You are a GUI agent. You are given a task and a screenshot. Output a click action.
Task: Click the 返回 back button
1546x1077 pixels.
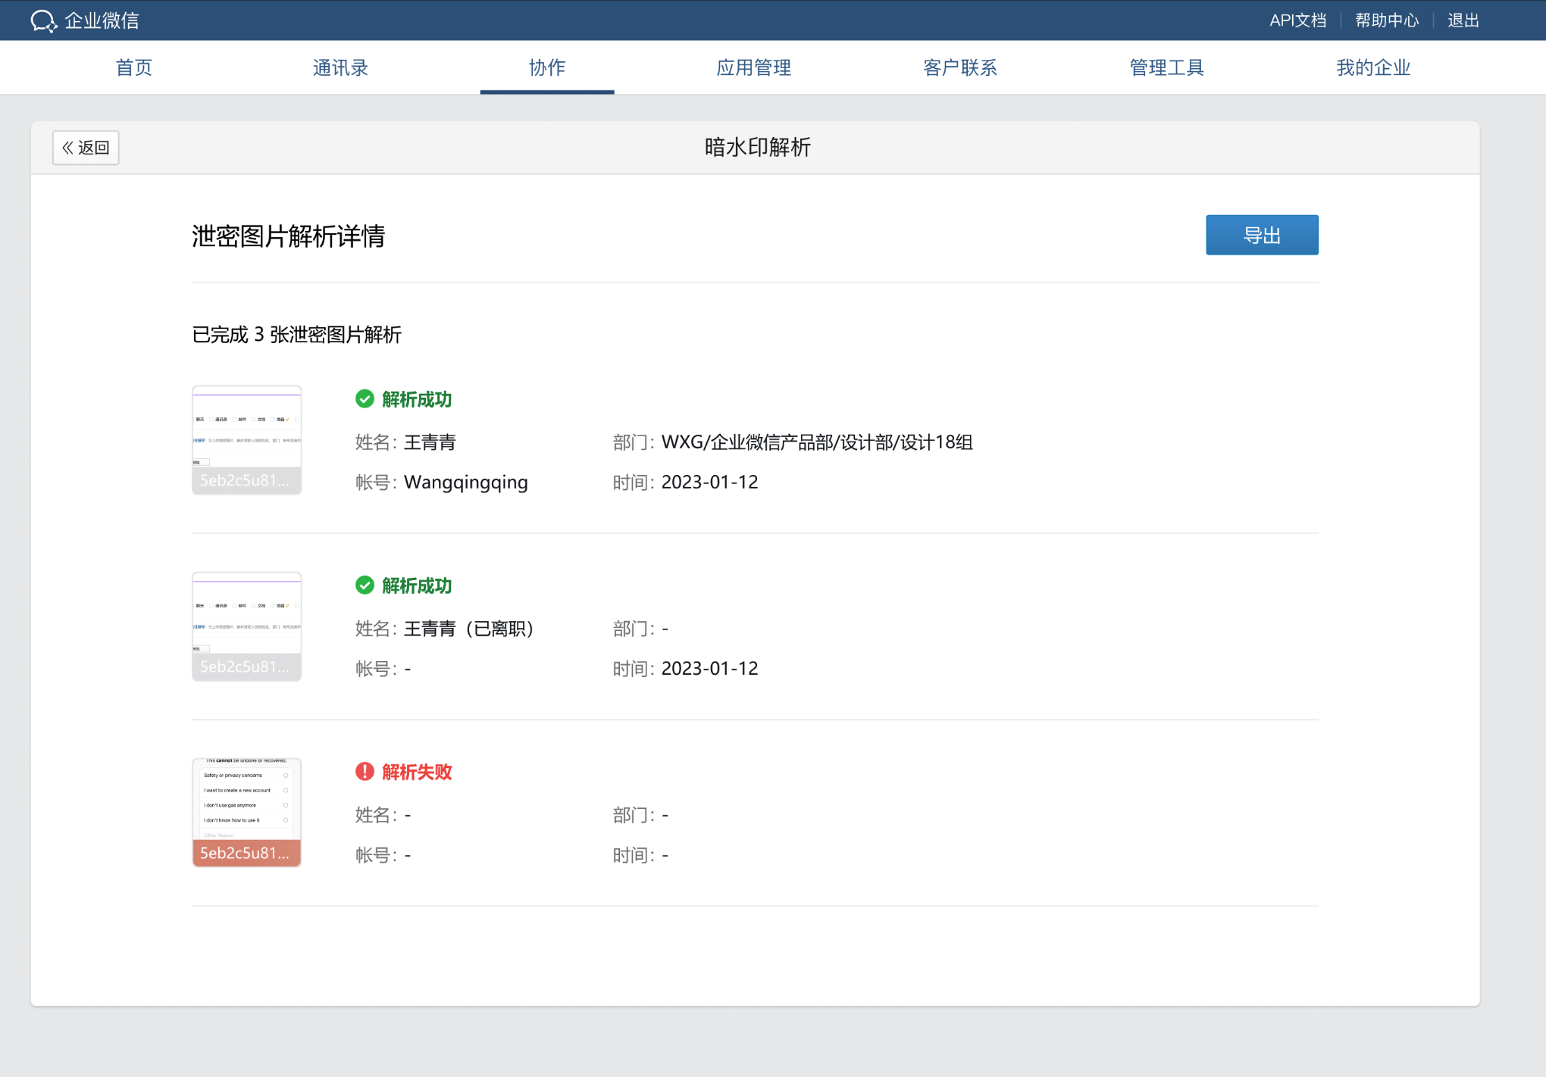[x=85, y=148]
